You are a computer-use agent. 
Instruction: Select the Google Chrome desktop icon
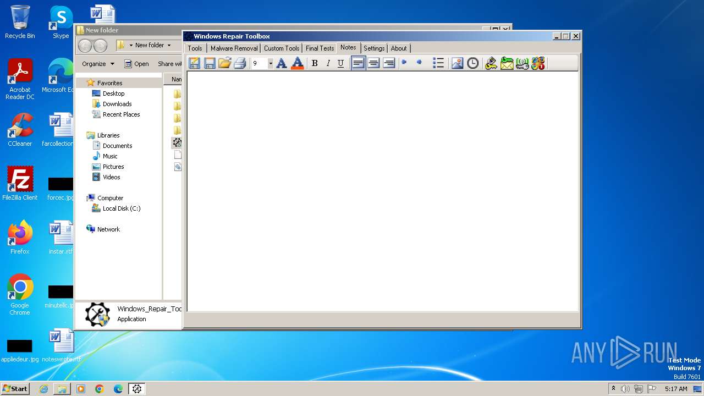[20, 295]
